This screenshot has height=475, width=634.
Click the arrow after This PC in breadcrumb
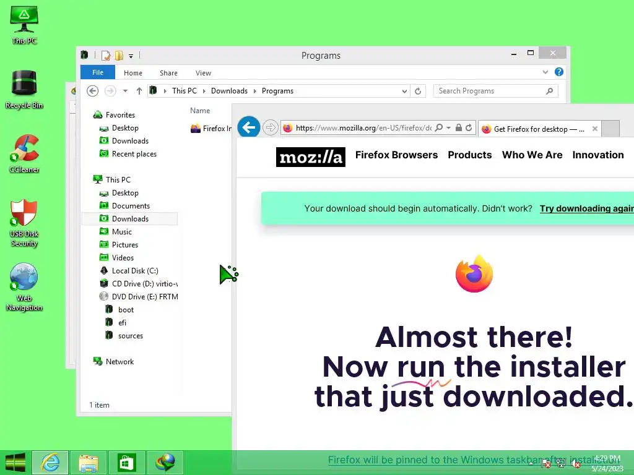[204, 92]
